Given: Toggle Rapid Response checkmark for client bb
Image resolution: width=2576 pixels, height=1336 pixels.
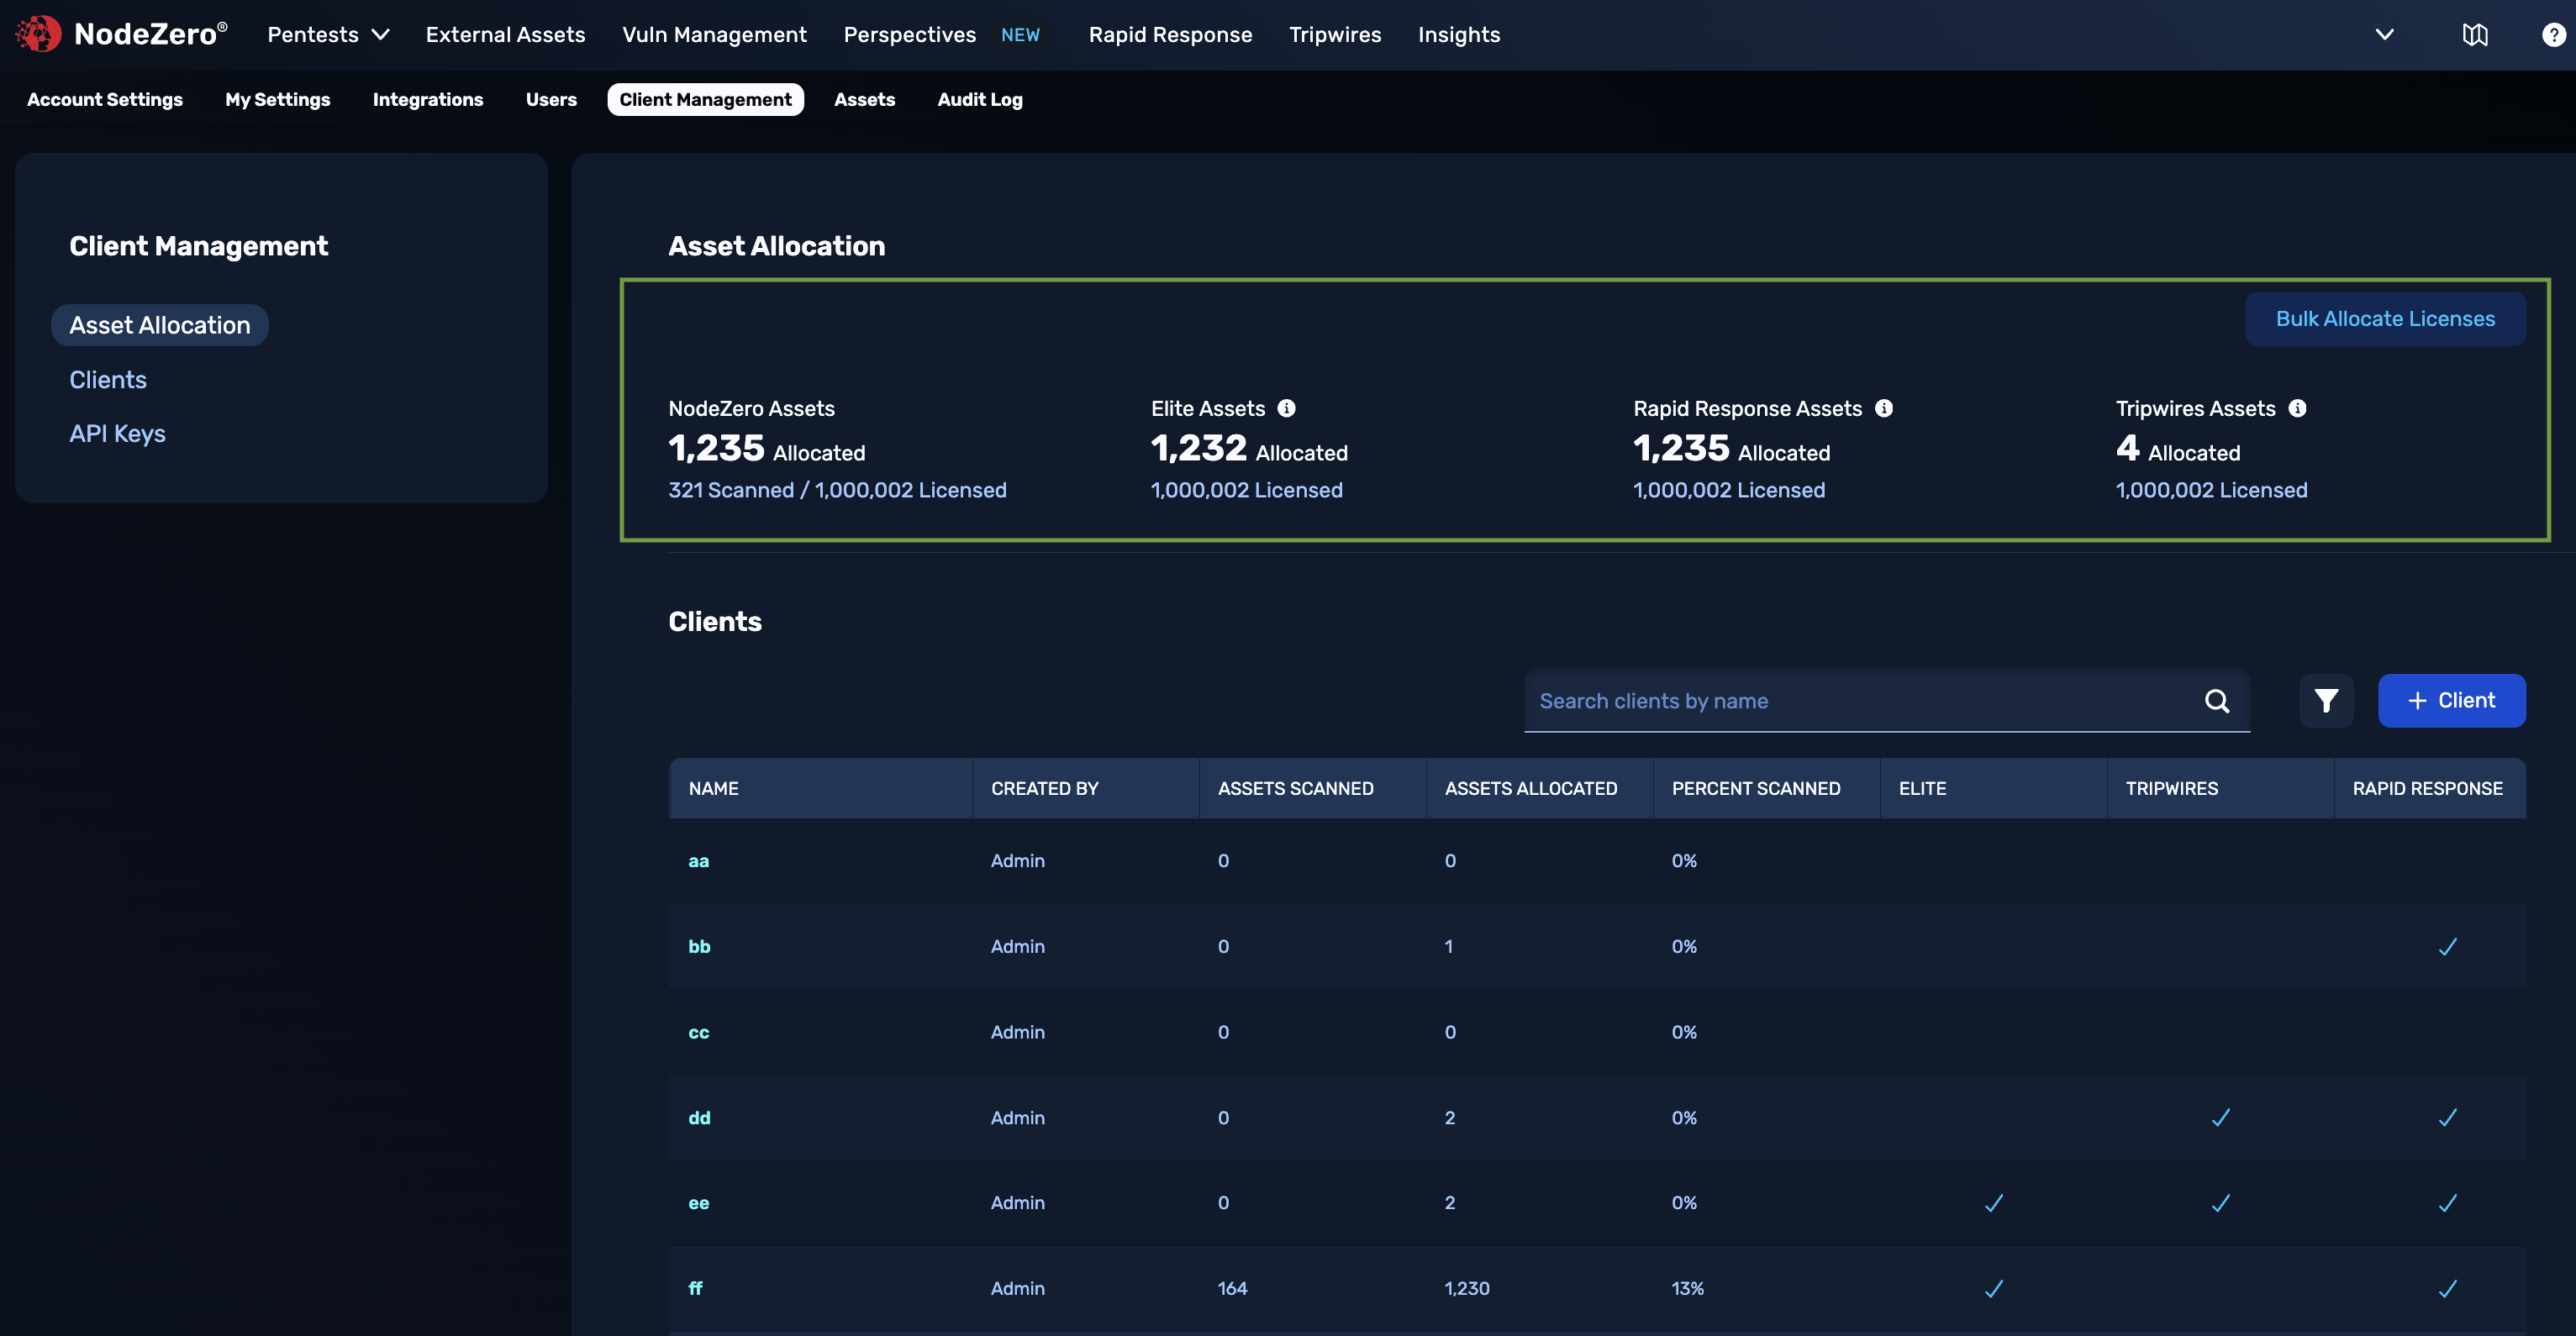Looking at the screenshot, I should tap(2447, 946).
